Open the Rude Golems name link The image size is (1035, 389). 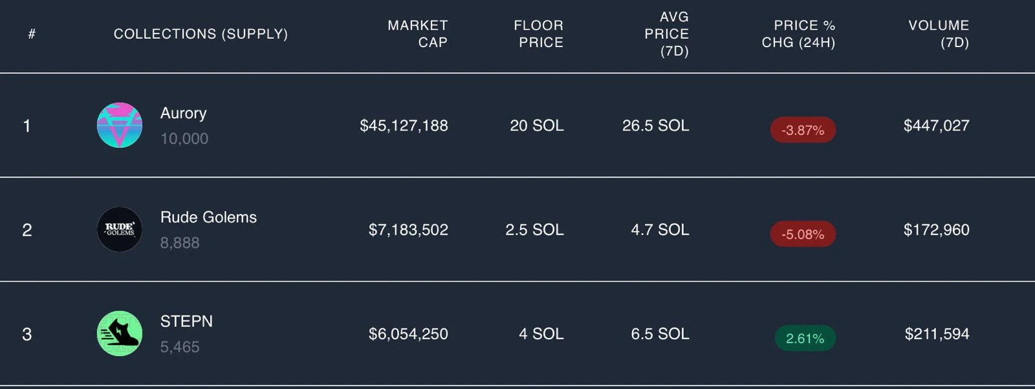coord(208,217)
